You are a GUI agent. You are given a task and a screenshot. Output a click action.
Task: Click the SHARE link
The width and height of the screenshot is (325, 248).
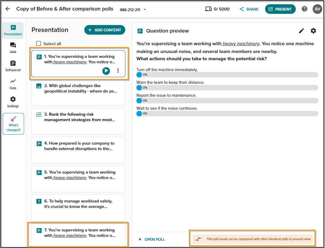(249, 9)
